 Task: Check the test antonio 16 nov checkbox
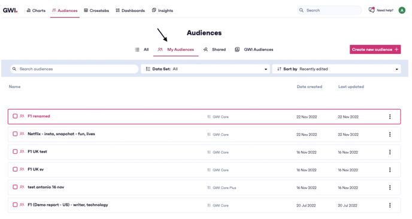click(x=15, y=187)
